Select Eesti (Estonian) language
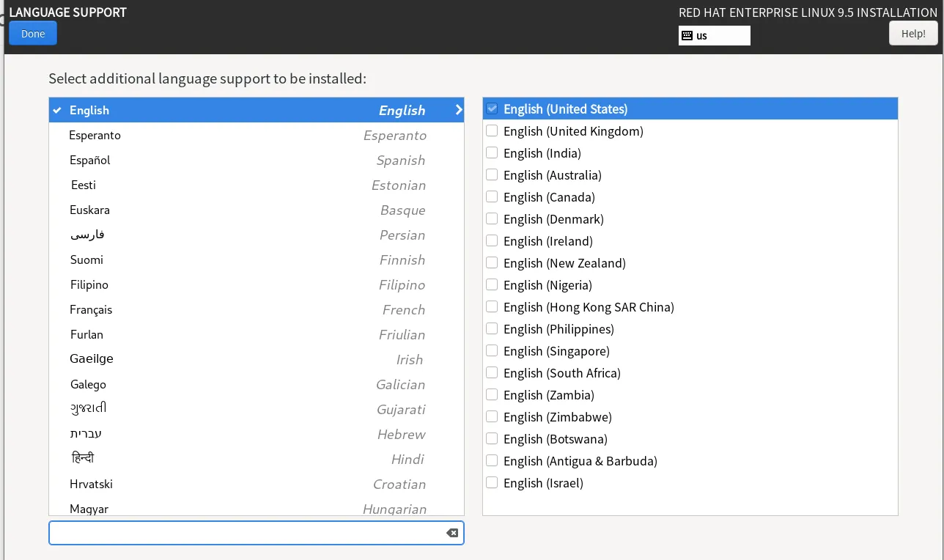 point(257,185)
